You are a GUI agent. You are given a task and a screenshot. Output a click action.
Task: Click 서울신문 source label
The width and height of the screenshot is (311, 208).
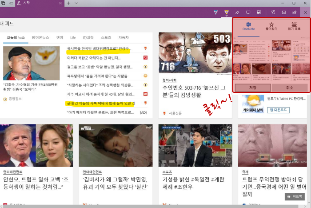[x=175, y=113]
